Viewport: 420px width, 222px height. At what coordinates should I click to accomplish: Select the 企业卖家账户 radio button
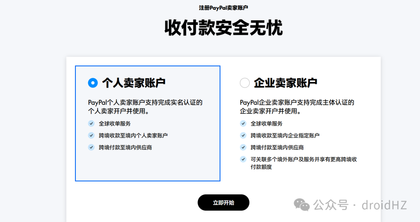[245, 83]
